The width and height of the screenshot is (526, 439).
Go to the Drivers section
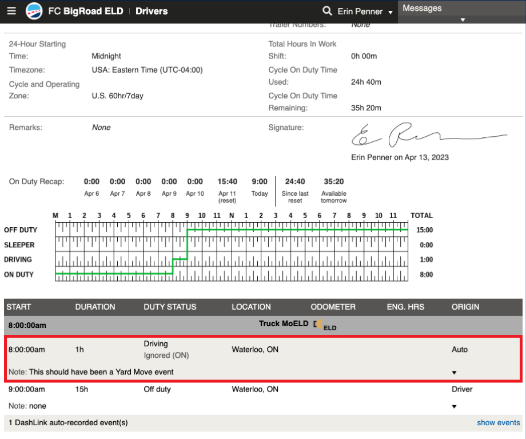tap(152, 11)
